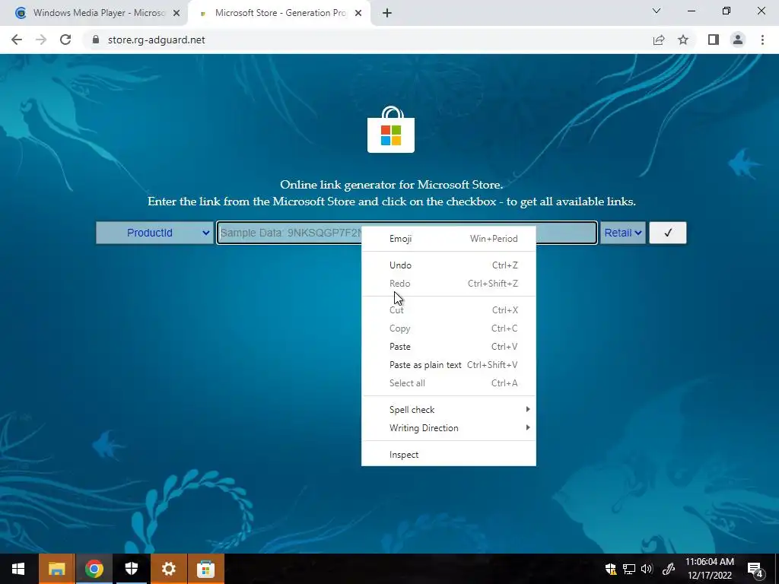Expand the Writing Direction submenu
The height and width of the screenshot is (584, 779).
click(449, 428)
